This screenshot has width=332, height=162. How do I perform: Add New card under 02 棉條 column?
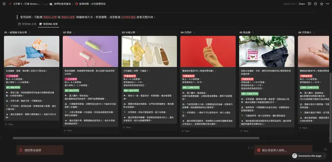[x=68, y=131]
